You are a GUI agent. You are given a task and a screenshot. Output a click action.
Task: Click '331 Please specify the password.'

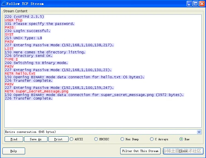[x=40, y=24]
